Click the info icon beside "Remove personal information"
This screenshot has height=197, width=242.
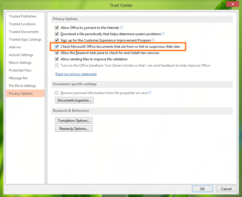149,92
